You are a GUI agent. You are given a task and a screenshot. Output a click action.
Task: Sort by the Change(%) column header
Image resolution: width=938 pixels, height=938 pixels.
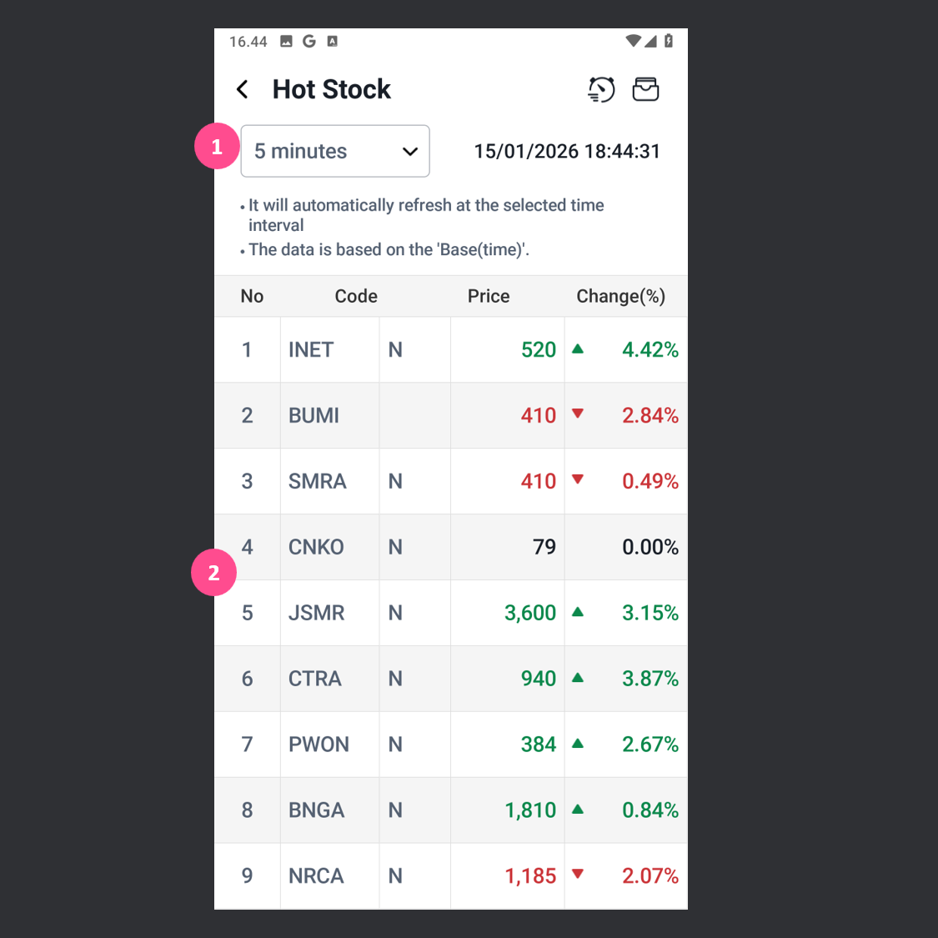click(x=620, y=296)
